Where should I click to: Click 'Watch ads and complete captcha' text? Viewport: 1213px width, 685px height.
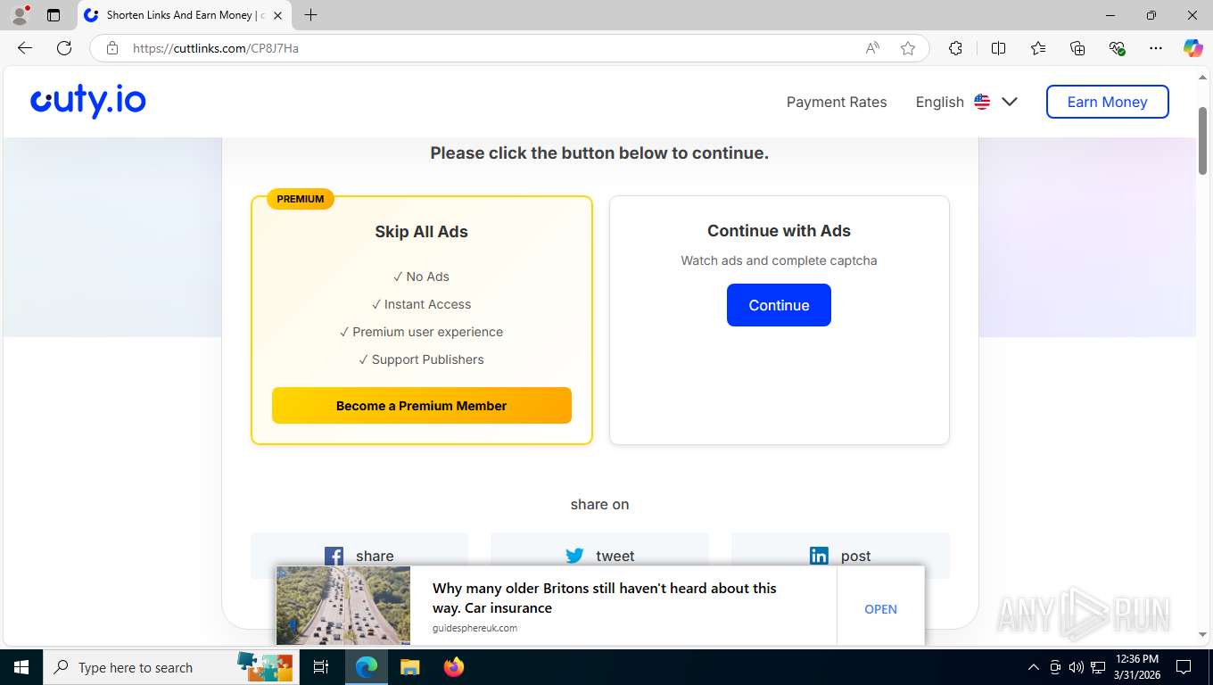point(779,260)
